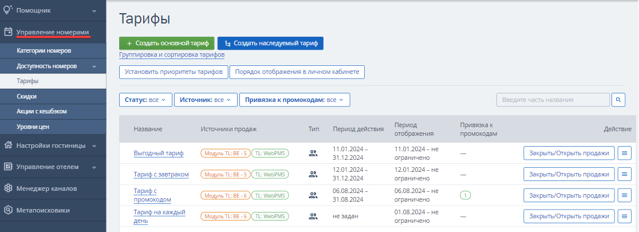Viewport: 639px width, 232px height.
Task: Click Название column header
Action: (x=148, y=129)
